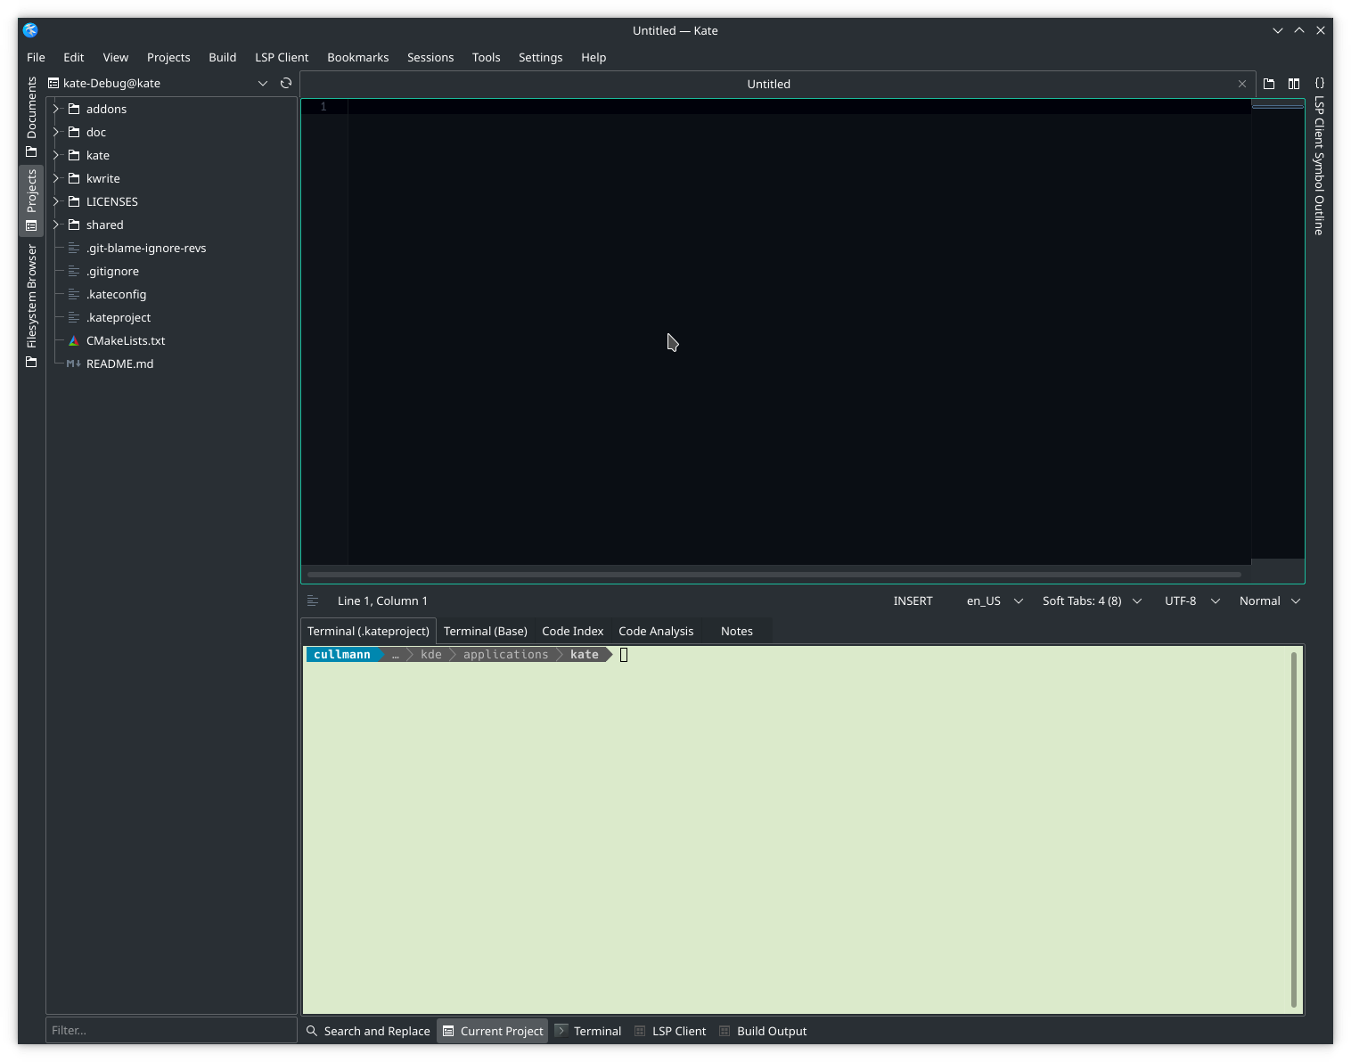The width and height of the screenshot is (1351, 1062).
Task: Click the README.md markdown icon
Action: coord(74,364)
